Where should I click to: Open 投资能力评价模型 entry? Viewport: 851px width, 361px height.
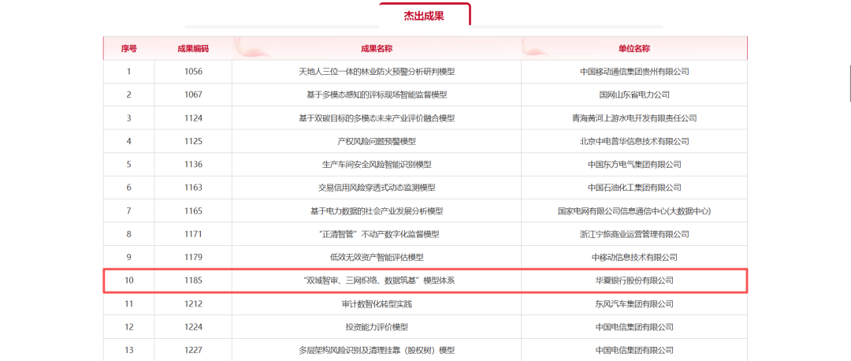click(x=377, y=327)
